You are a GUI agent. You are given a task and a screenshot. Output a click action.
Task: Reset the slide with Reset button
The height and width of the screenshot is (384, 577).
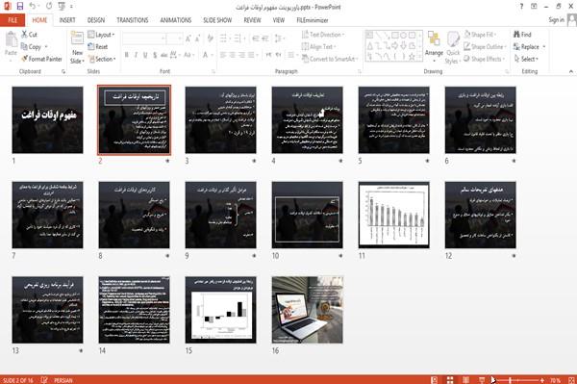98,47
